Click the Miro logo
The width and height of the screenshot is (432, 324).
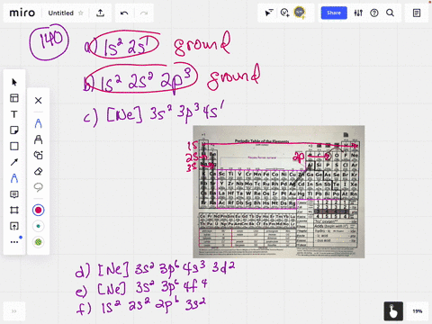click(x=22, y=13)
